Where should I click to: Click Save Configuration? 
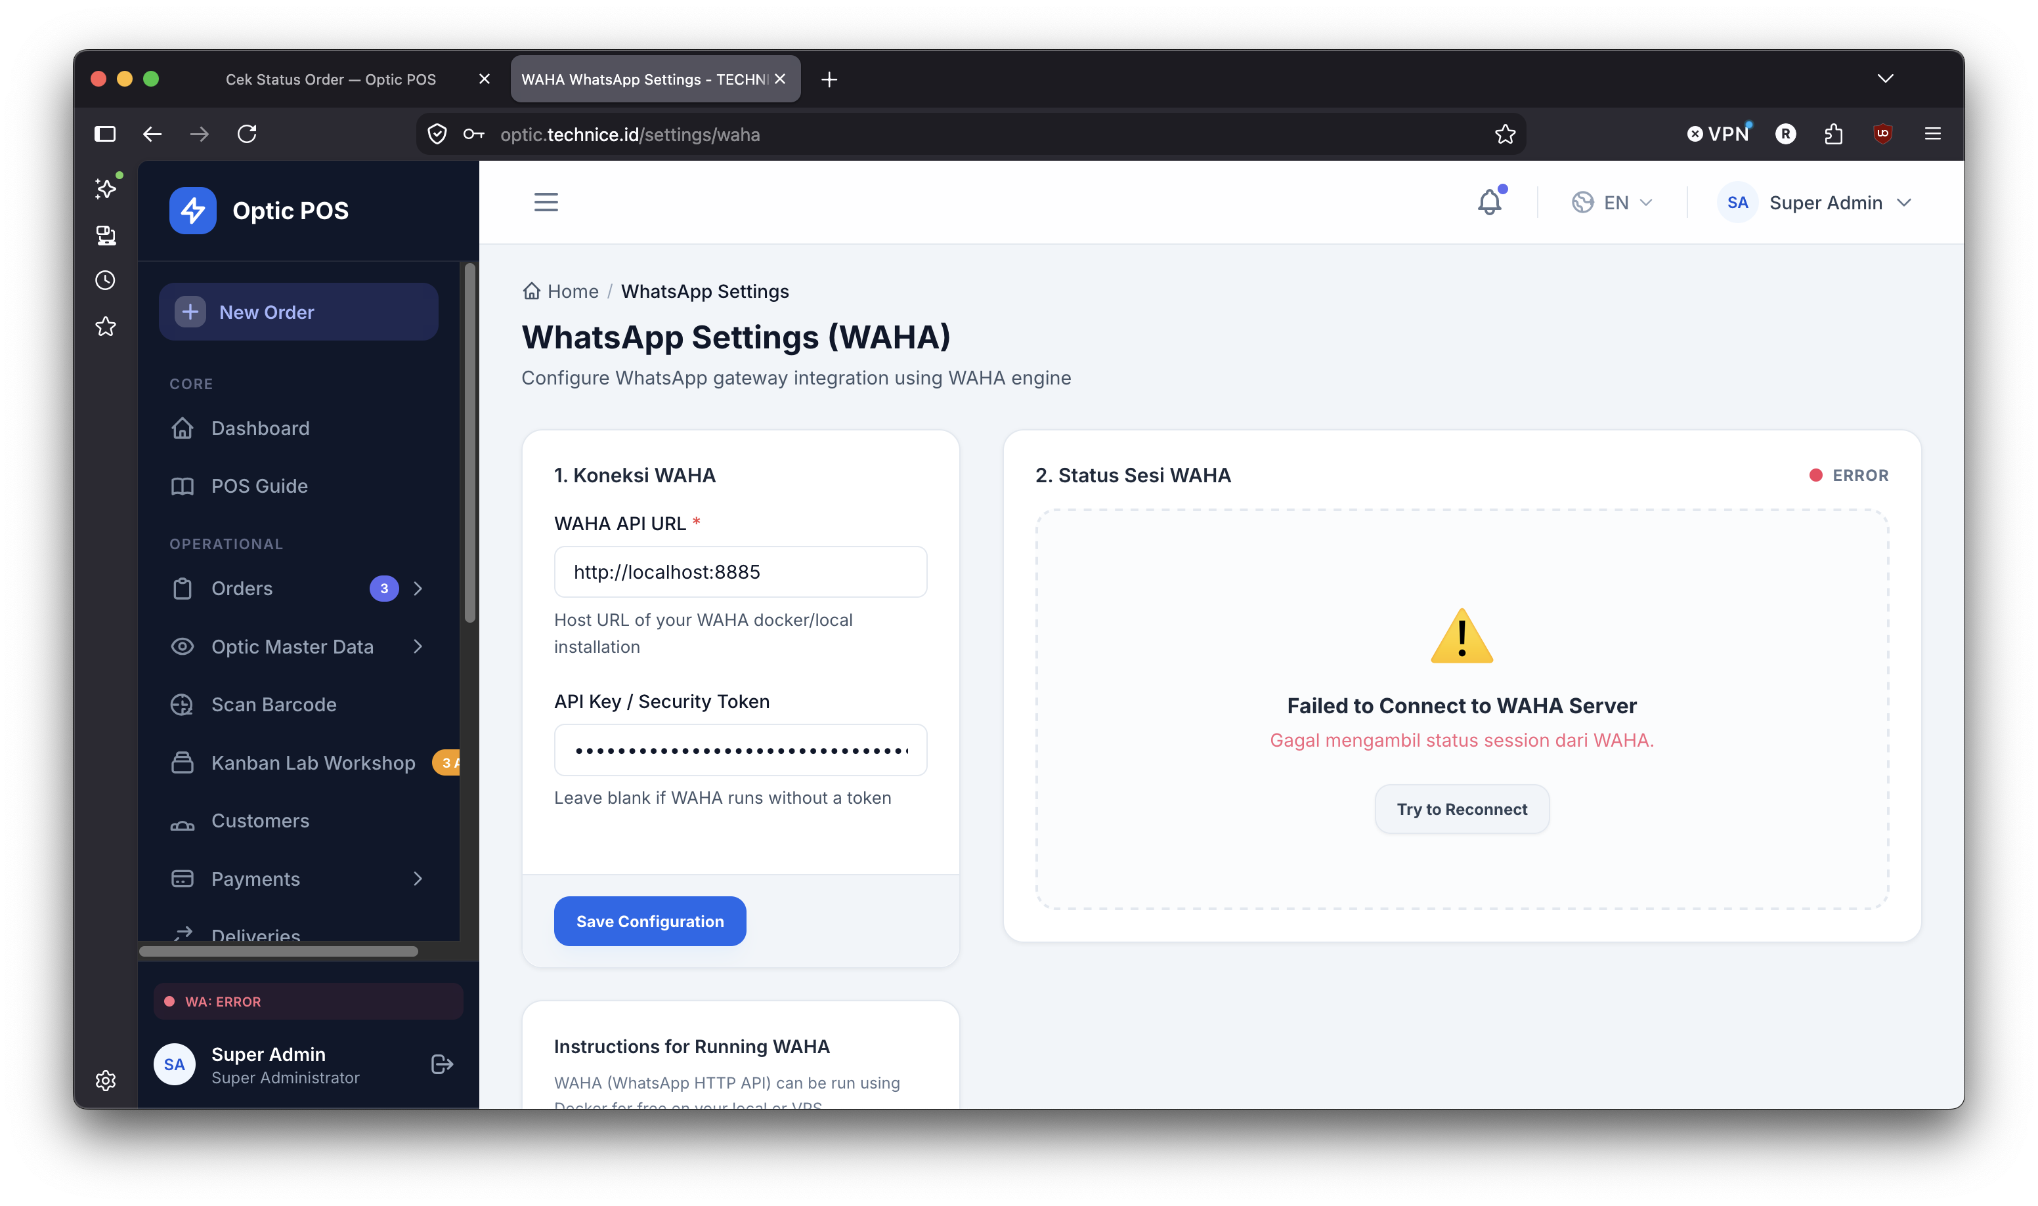[x=649, y=921]
